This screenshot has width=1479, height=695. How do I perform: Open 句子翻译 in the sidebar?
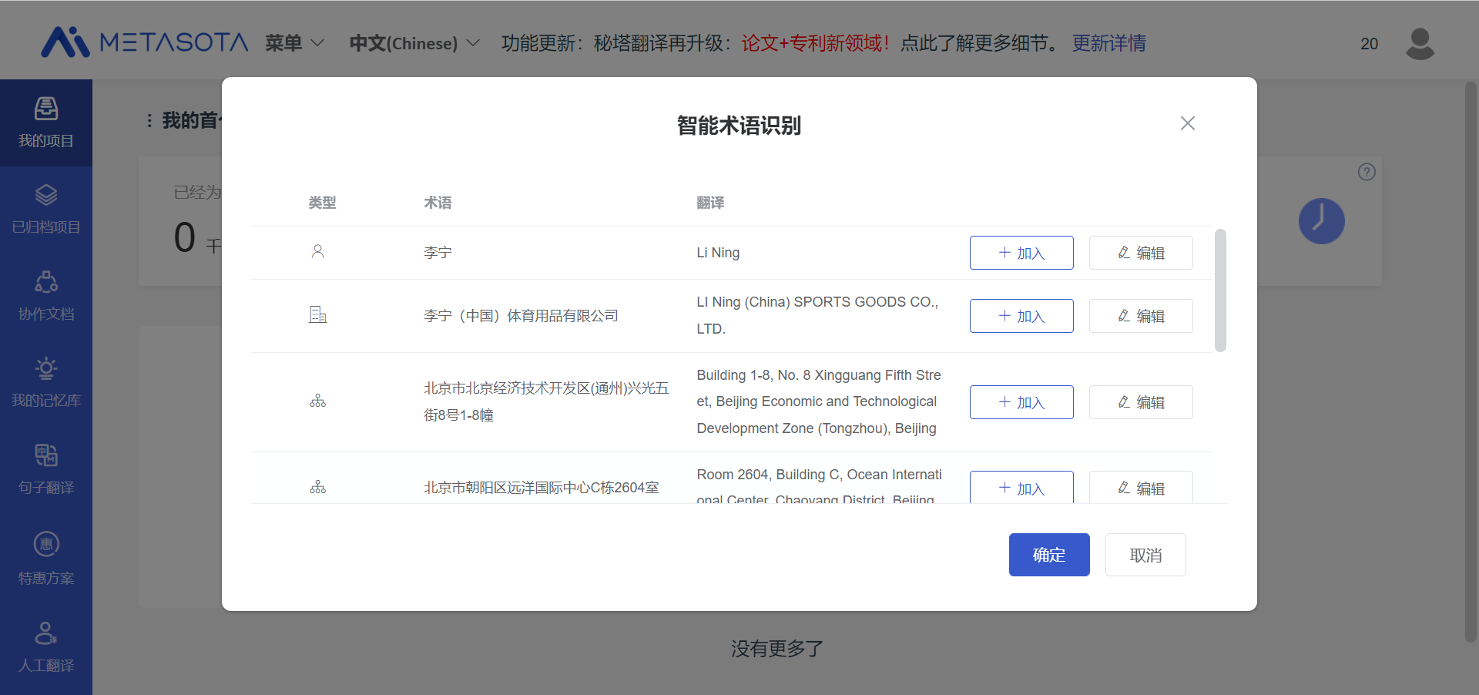point(46,469)
